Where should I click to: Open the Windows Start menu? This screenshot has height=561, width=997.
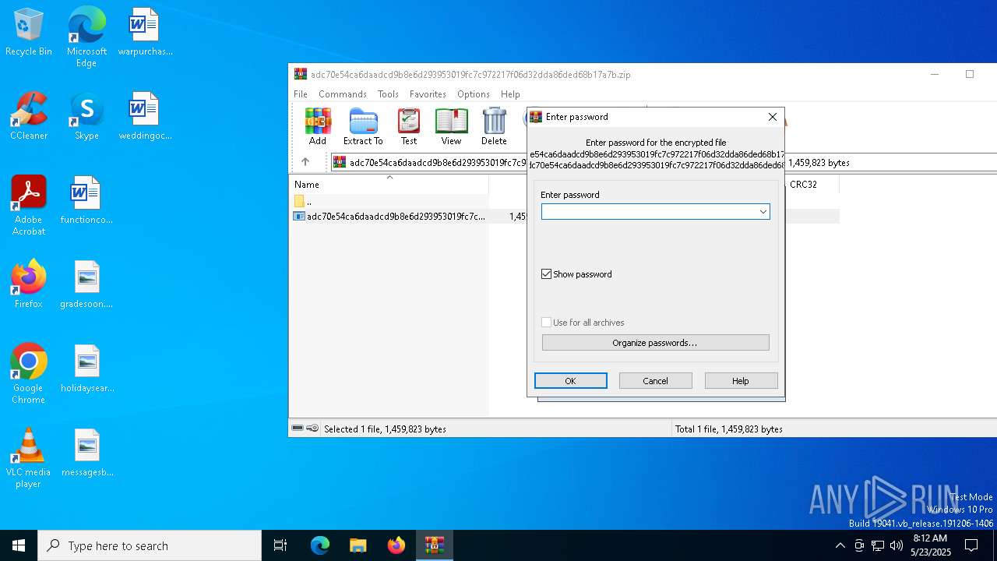19,545
